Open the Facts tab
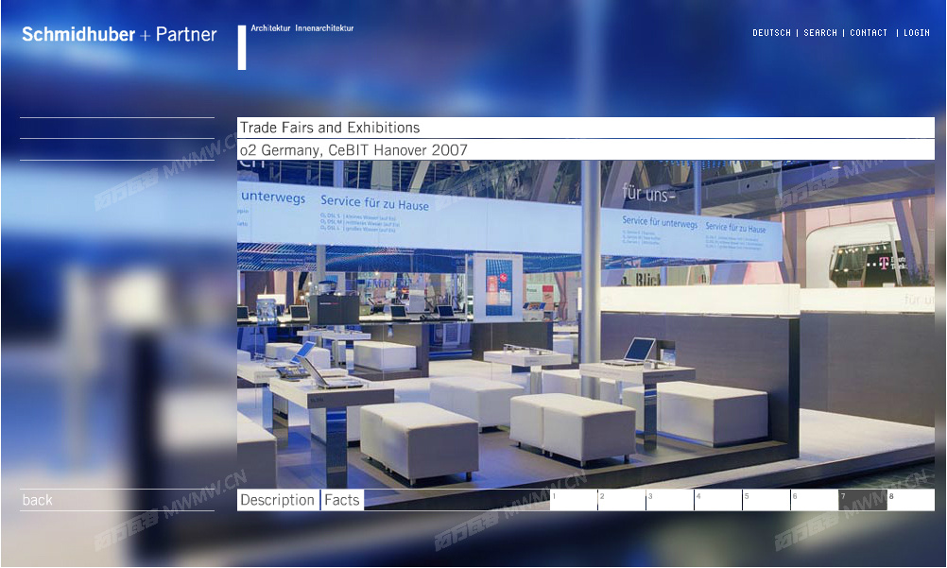This screenshot has width=947, height=568. 342,500
